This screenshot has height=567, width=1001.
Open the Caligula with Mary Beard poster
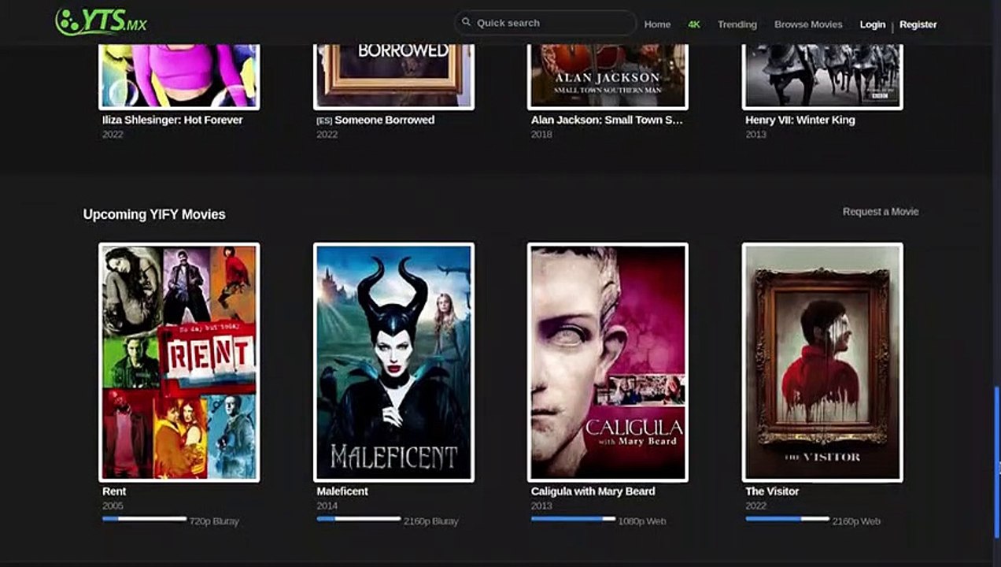608,362
